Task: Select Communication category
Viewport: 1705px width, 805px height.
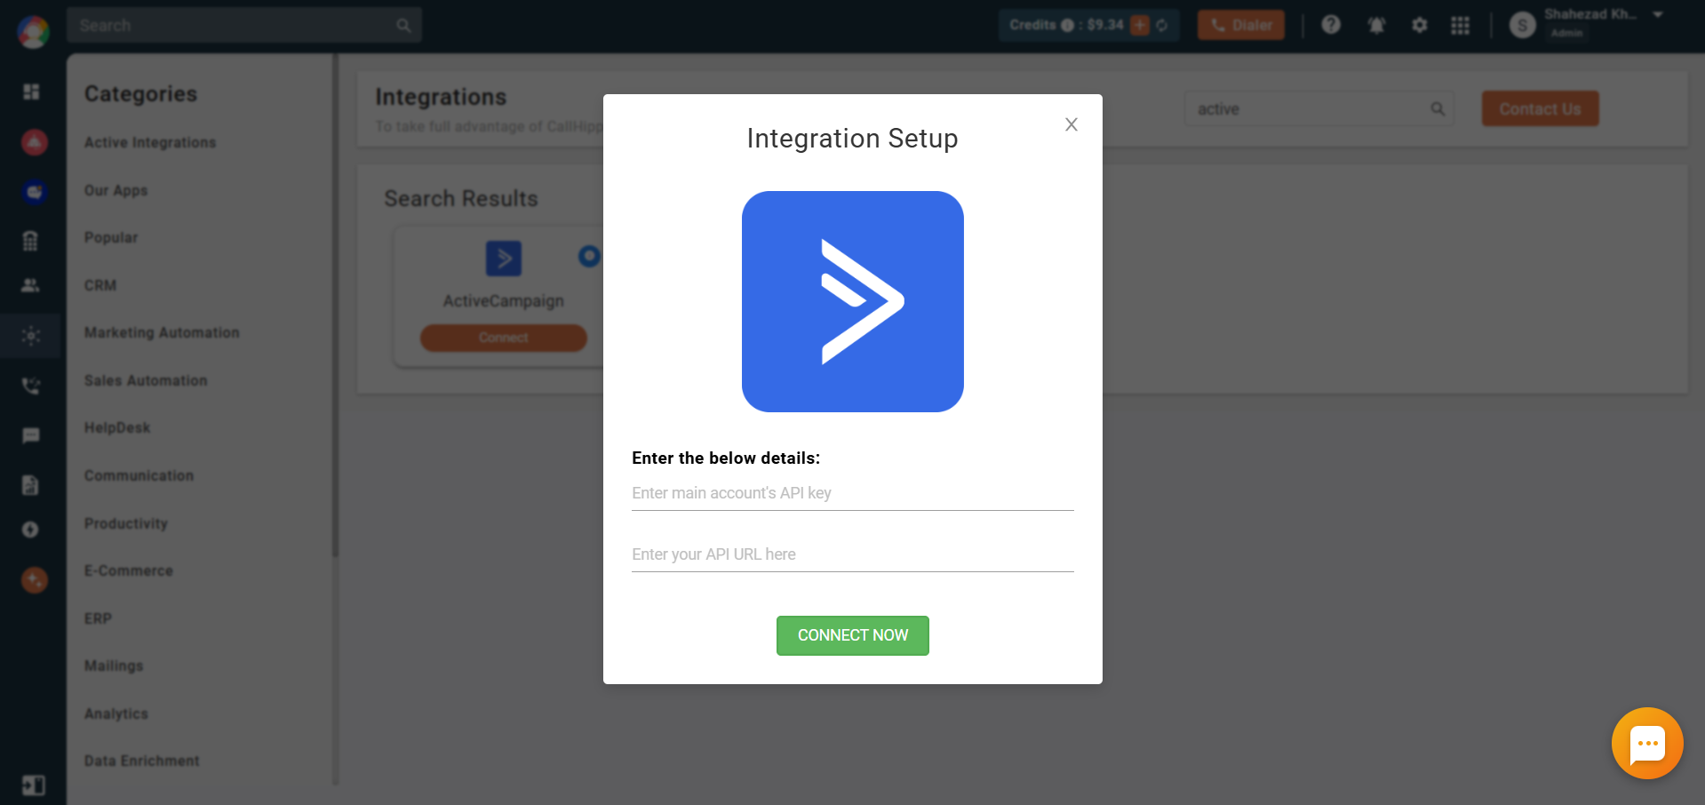Action: tap(139, 475)
